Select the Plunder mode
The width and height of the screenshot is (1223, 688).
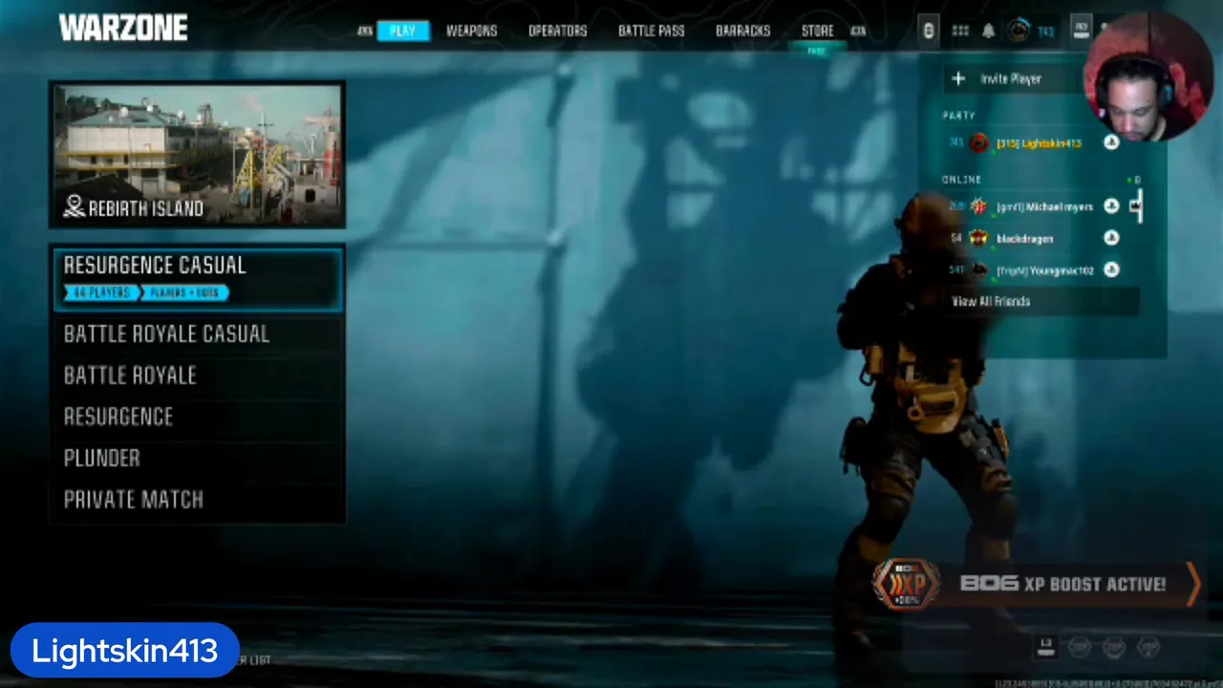coord(197,458)
